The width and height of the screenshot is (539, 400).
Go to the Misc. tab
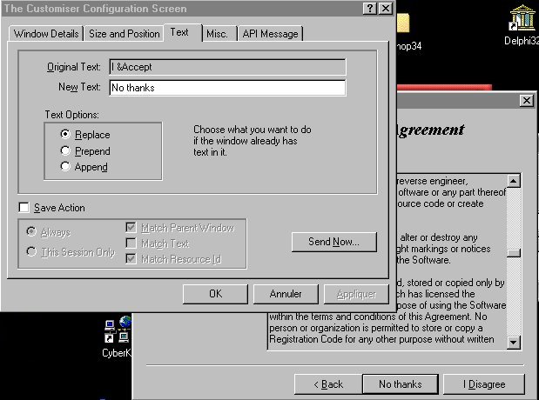218,34
